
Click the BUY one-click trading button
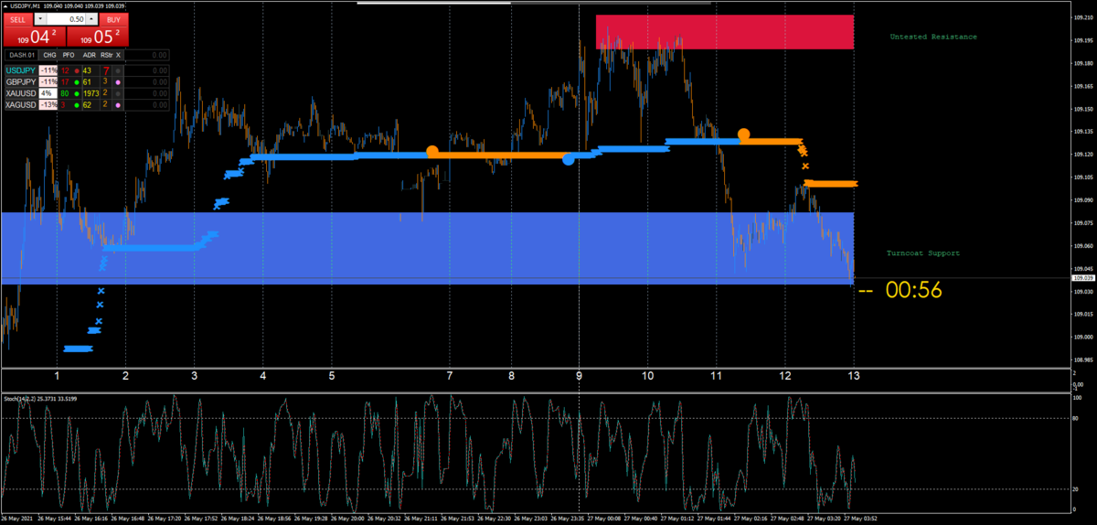[113, 19]
